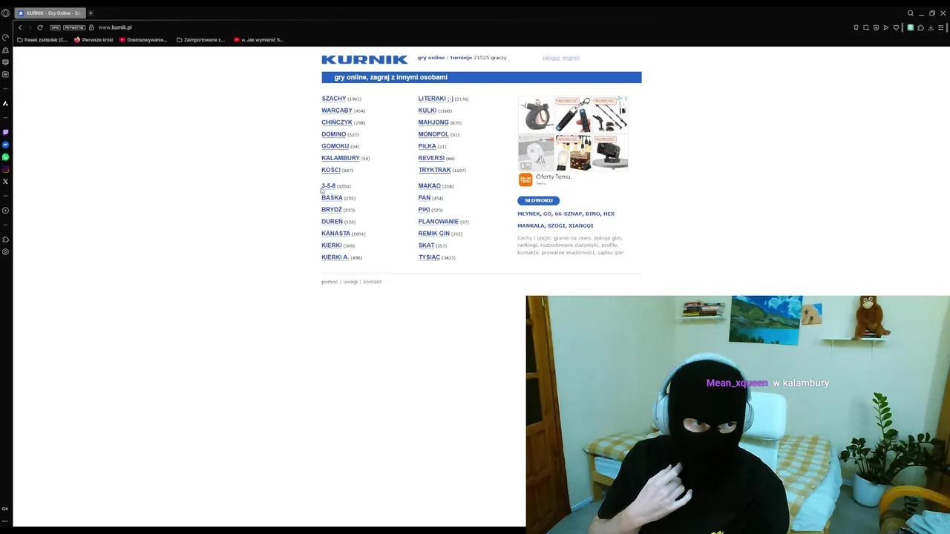The width and height of the screenshot is (950, 534).
Task: Open Instagram in the sidebar
Action: [x=5, y=169]
